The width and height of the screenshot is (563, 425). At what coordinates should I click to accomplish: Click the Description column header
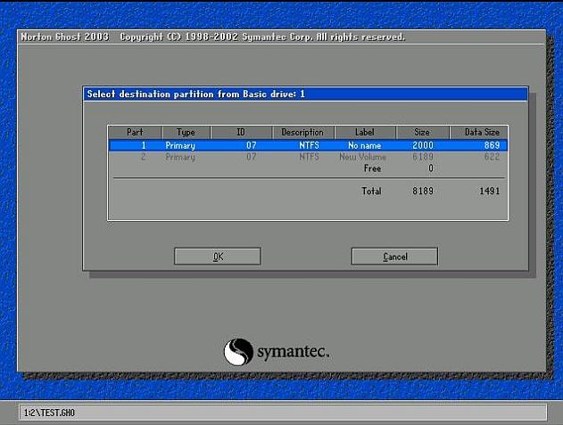303,133
